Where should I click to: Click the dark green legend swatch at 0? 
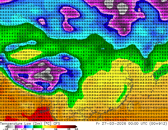coord(34,127)
